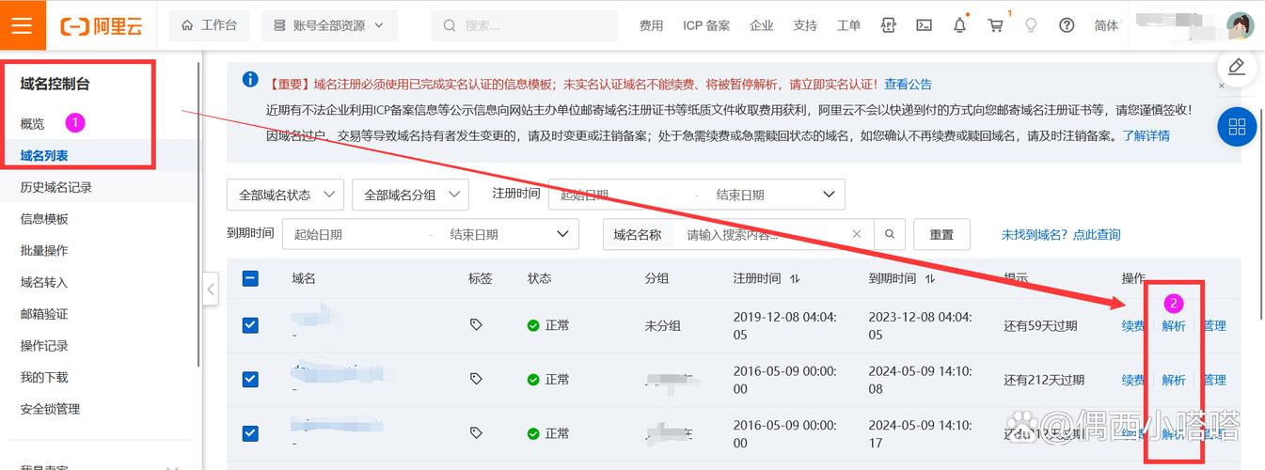The height and width of the screenshot is (470, 1265).
Task: Click the 工作台 button
Action: 209,25
